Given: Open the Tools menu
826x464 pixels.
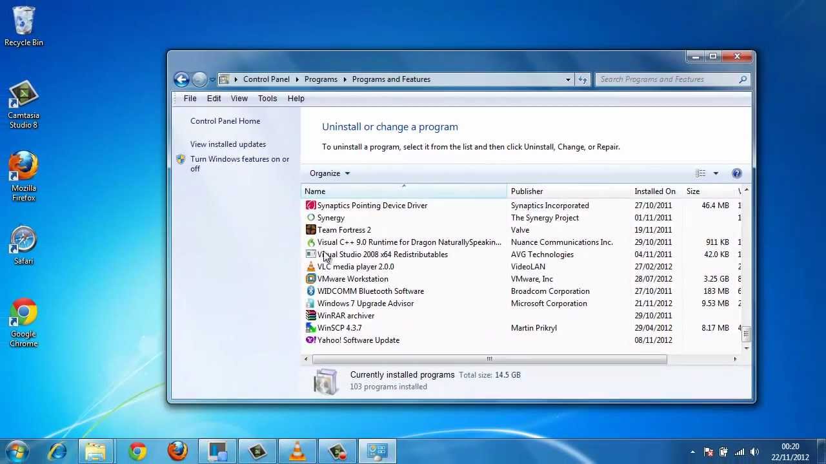Looking at the screenshot, I should coord(267,99).
